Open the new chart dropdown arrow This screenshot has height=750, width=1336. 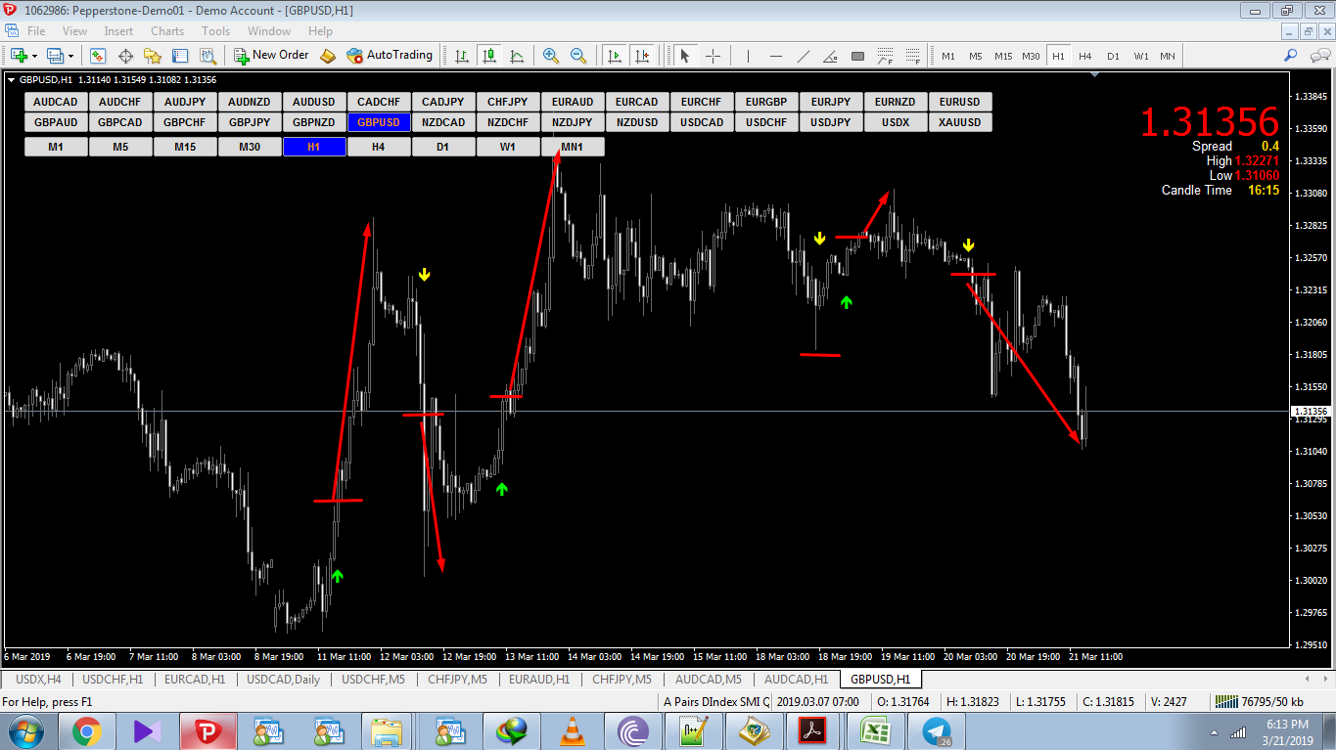point(34,56)
